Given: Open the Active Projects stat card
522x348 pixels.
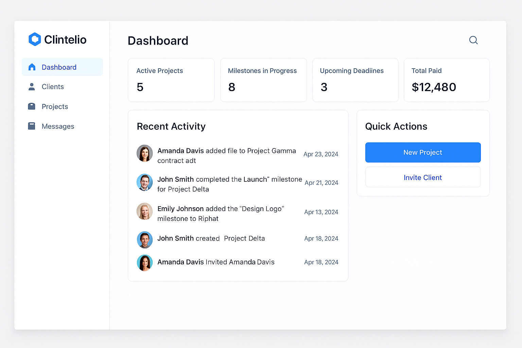Looking at the screenshot, I should (x=171, y=80).
